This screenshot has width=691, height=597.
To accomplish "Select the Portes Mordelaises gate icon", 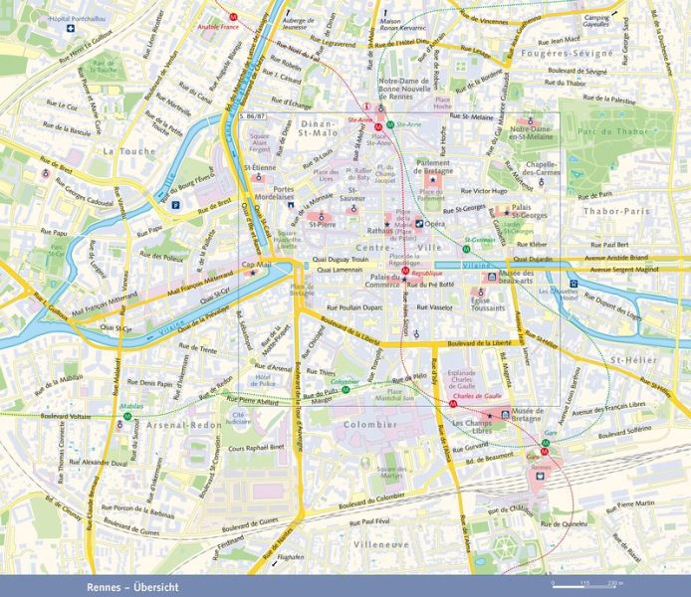I will click(x=291, y=205).
